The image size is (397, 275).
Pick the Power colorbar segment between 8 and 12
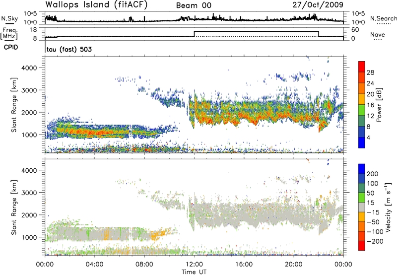[x=362, y=121]
